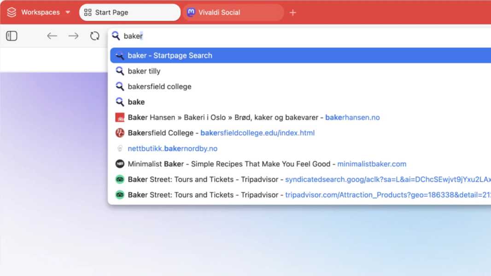Click the magnifying glass beside 'baker tilly'
The width and height of the screenshot is (491, 276).
tap(120, 71)
